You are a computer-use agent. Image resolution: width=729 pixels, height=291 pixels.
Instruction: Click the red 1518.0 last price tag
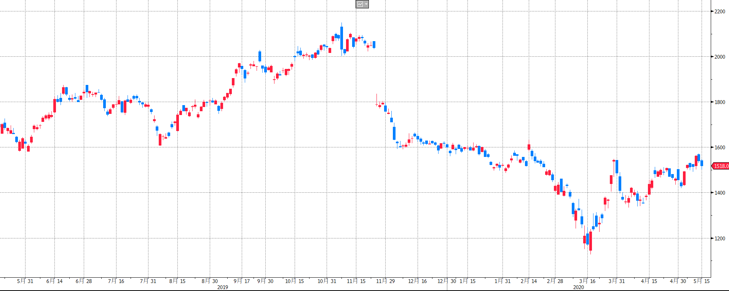pos(721,166)
